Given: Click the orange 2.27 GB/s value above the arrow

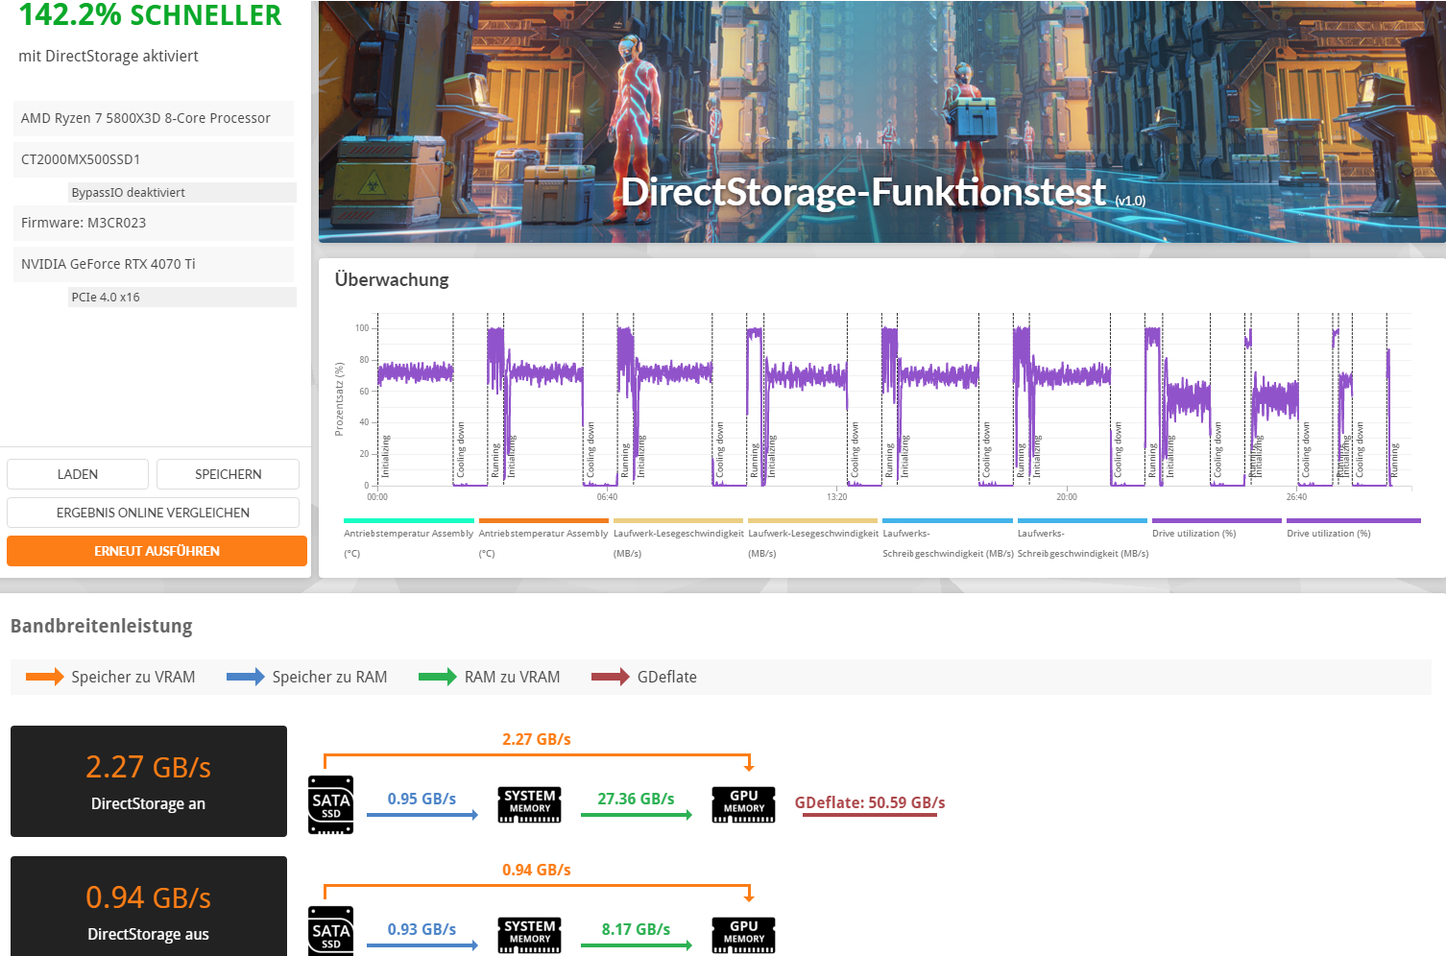Looking at the screenshot, I should [x=537, y=739].
